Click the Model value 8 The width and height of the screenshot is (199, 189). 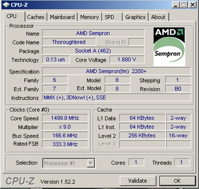click(x=117, y=80)
